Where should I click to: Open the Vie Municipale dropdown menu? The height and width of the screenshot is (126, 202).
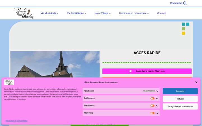[49, 13]
